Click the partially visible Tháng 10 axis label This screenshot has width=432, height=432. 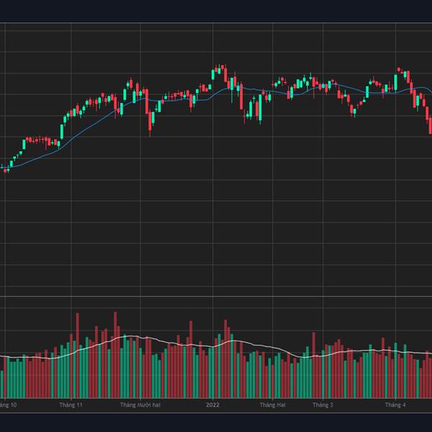click(7, 405)
